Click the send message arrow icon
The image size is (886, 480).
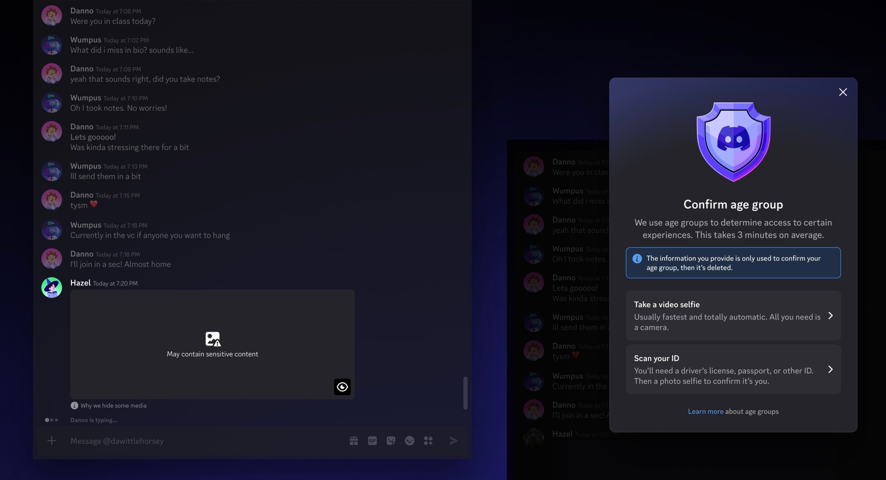point(453,440)
